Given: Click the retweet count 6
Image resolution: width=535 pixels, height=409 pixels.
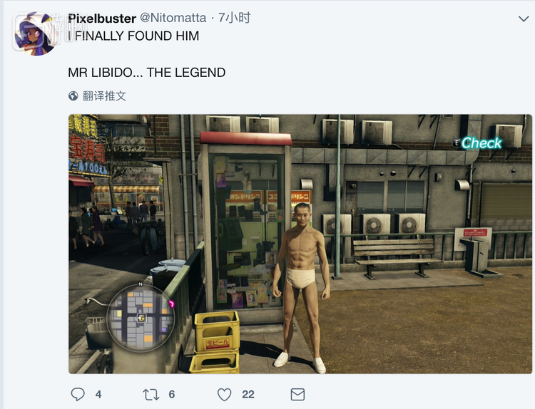Looking at the screenshot, I should pos(172,394).
